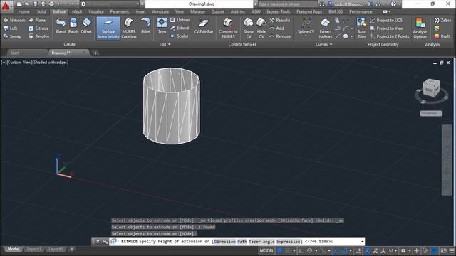Click Add control vertices
Screen dimensions: 456x256
276,28
